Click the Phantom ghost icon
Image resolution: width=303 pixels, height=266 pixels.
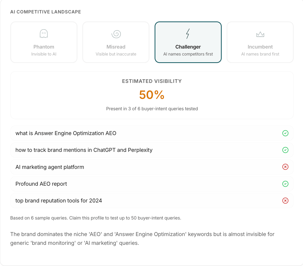pos(44,34)
